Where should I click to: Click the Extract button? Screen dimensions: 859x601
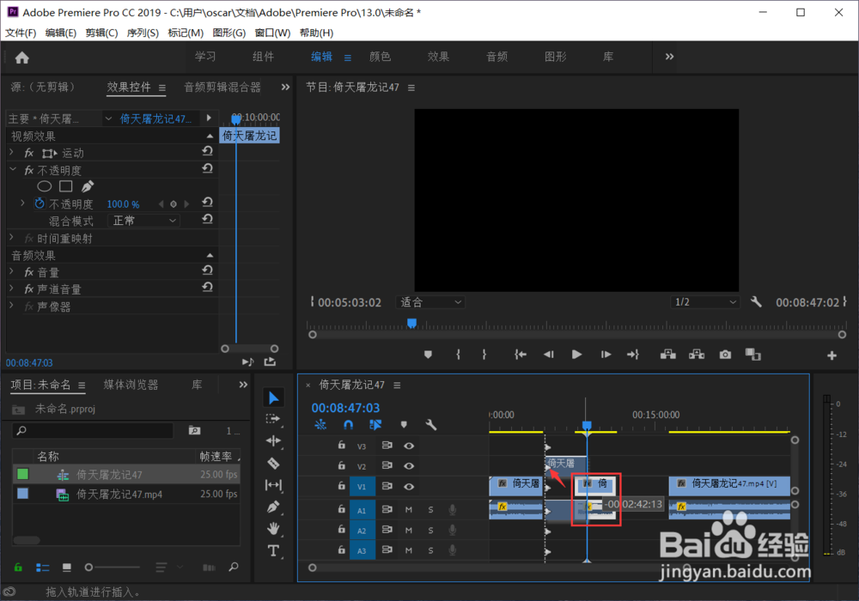(x=697, y=355)
